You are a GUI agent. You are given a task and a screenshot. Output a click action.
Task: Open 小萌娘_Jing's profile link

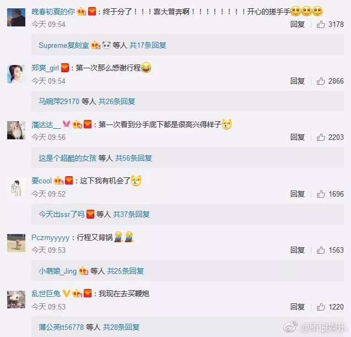point(58,271)
